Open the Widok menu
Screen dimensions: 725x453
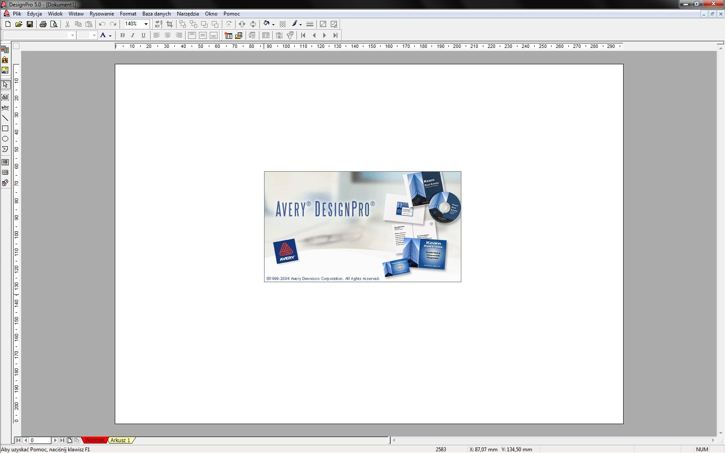[x=55, y=14]
